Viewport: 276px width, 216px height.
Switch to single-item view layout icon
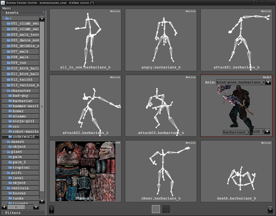(x=156, y=209)
